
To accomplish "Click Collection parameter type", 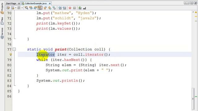I will 80,49.
